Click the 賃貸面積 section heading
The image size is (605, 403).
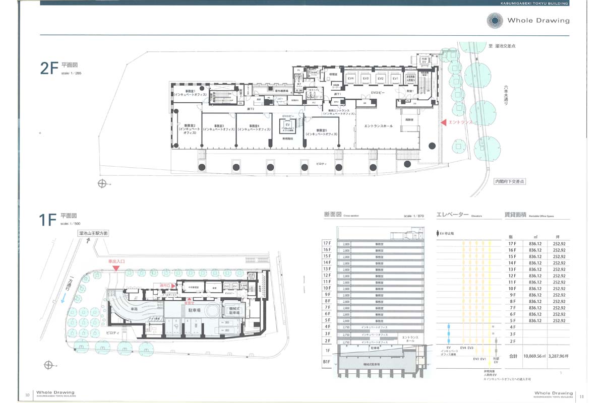515,215
